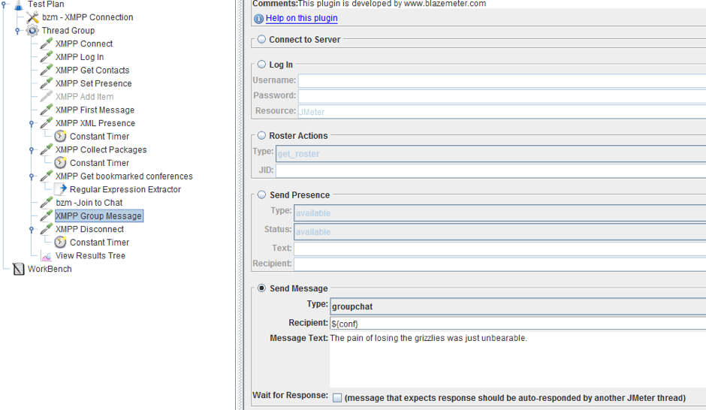Click the Send Presence Recipient field

pos(499,264)
